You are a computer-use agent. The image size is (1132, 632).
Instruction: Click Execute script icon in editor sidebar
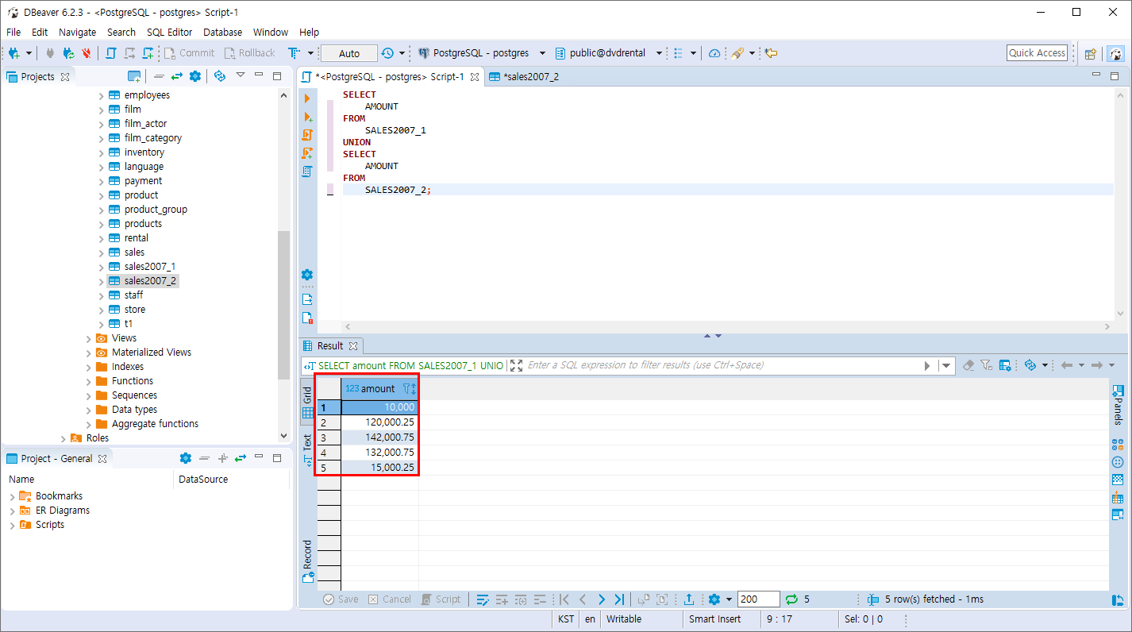pyautogui.click(x=307, y=135)
